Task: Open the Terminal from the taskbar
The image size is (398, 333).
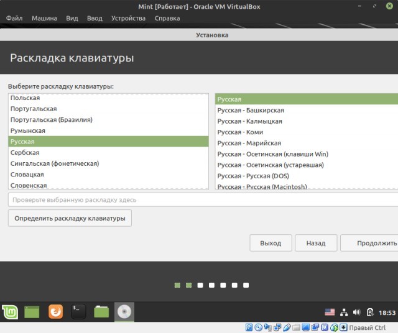Action: [78, 312]
